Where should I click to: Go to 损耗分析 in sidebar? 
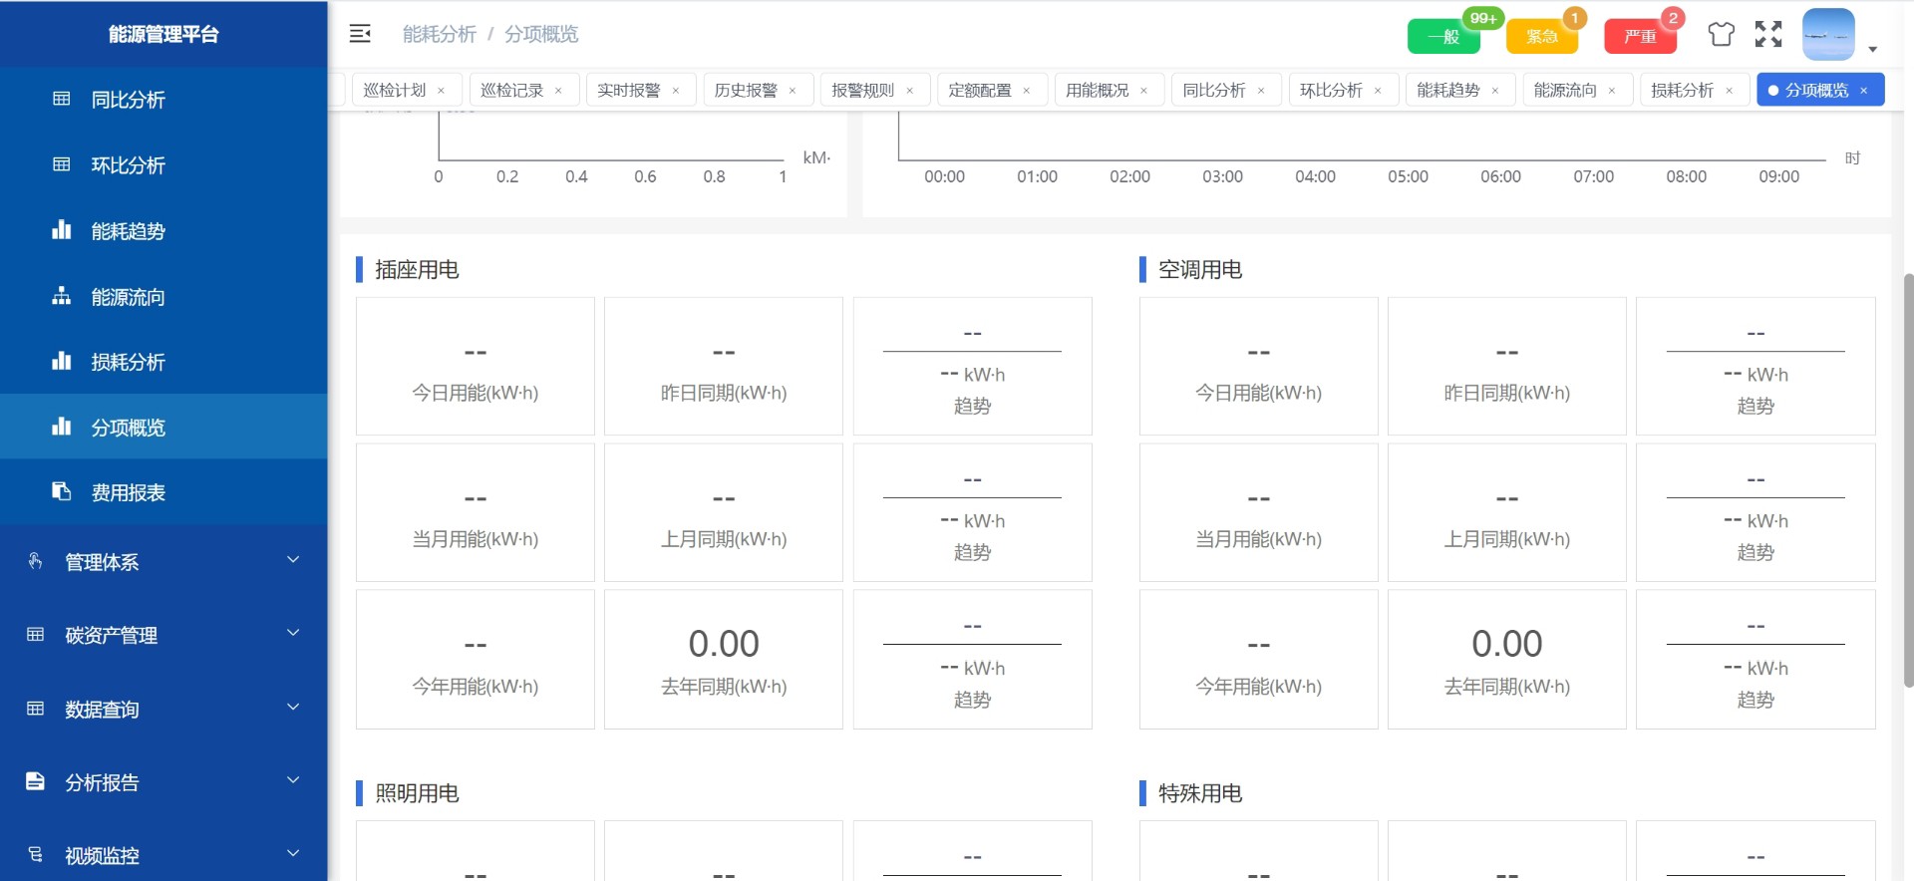tap(128, 362)
